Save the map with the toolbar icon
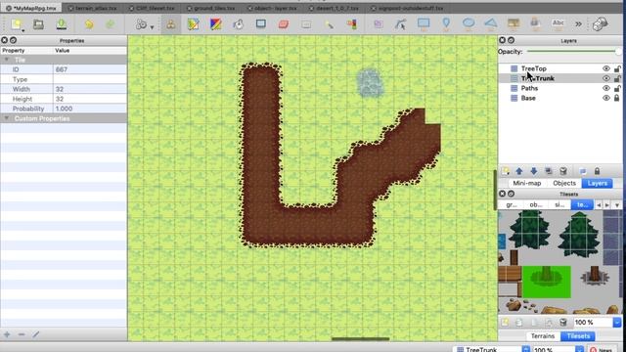 tap(62, 24)
